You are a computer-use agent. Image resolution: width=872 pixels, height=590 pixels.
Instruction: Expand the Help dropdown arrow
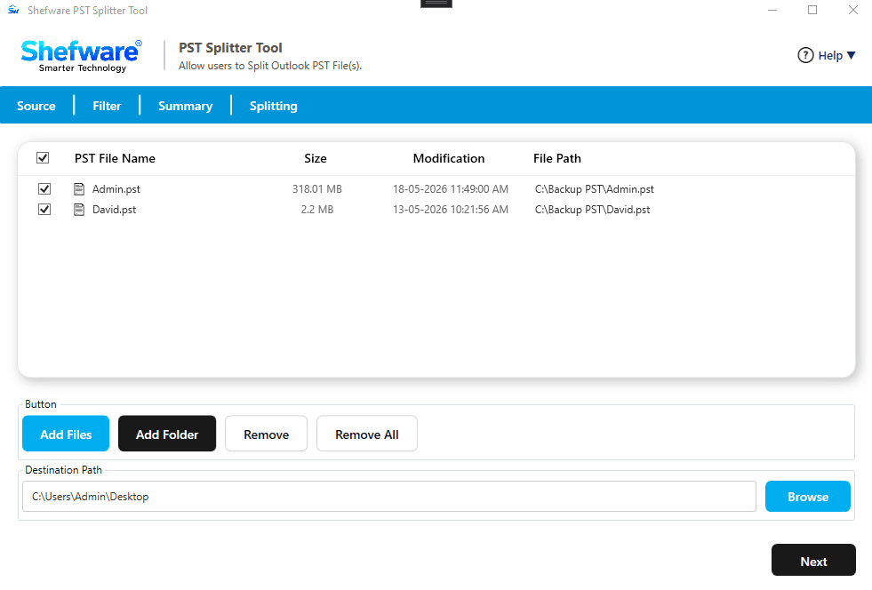click(851, 56)
